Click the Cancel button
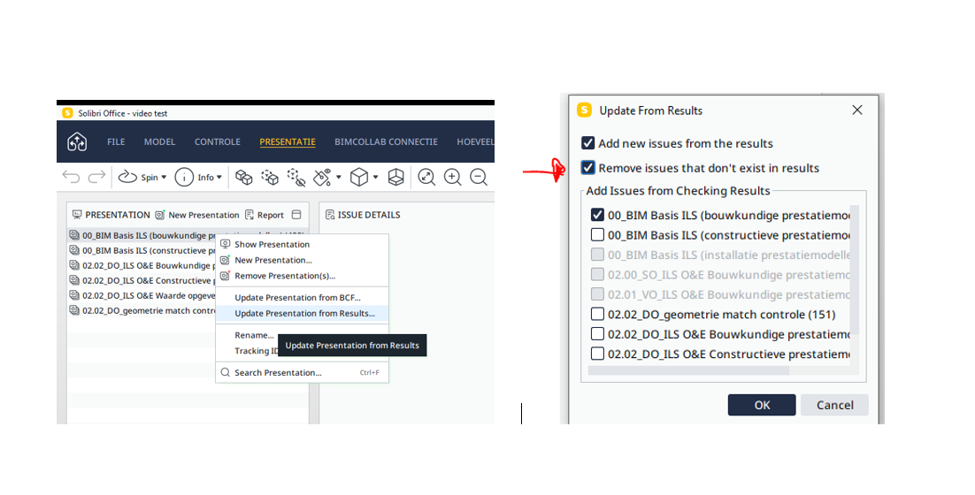The width and height of the screenshot is (975, 495). point(834,405)
